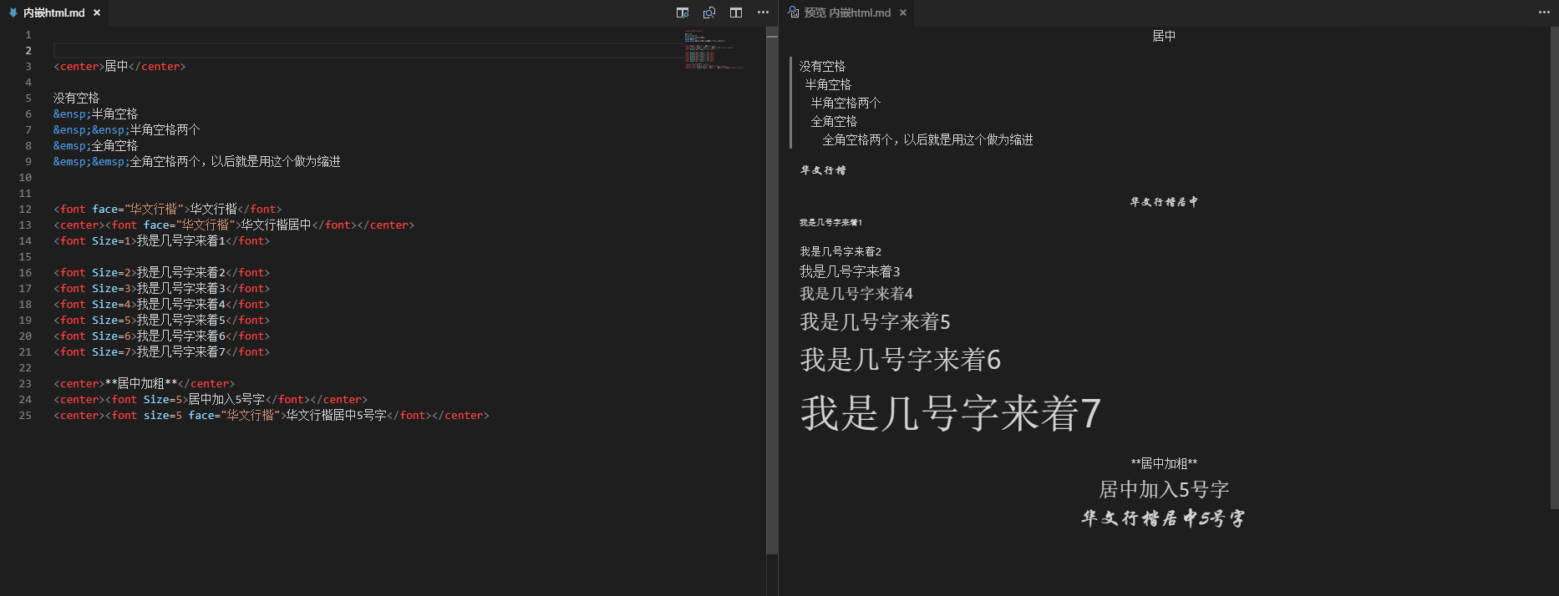The height and width of the screenshot is (596, 1559).
Task: Open more actions menu in editor pane
Action: [763, 13]
